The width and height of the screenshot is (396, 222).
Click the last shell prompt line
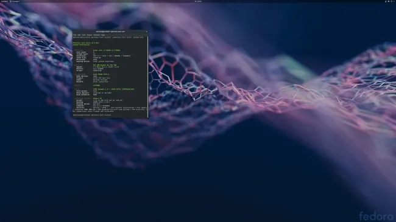[x=92, y=115]
